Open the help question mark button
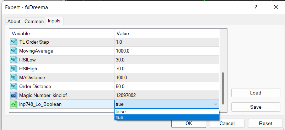This screenshot has height=130, width=285. pyautogui.click(x=256, y=7)
